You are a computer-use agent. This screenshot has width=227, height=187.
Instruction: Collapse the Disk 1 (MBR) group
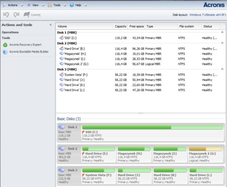pyautogui.click(x=222, y=33)
